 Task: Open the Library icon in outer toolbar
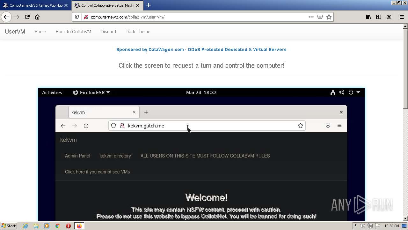pyautogui.click(x=368, y=17)
